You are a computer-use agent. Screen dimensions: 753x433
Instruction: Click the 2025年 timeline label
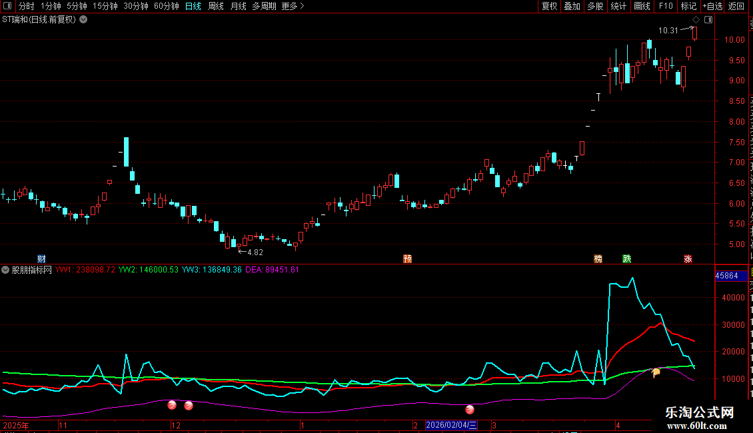click(x=16, y=425)
